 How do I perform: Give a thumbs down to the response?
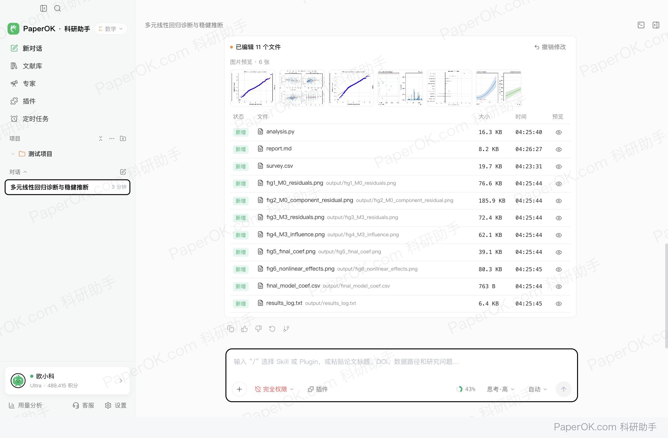(x=258, y=329)
